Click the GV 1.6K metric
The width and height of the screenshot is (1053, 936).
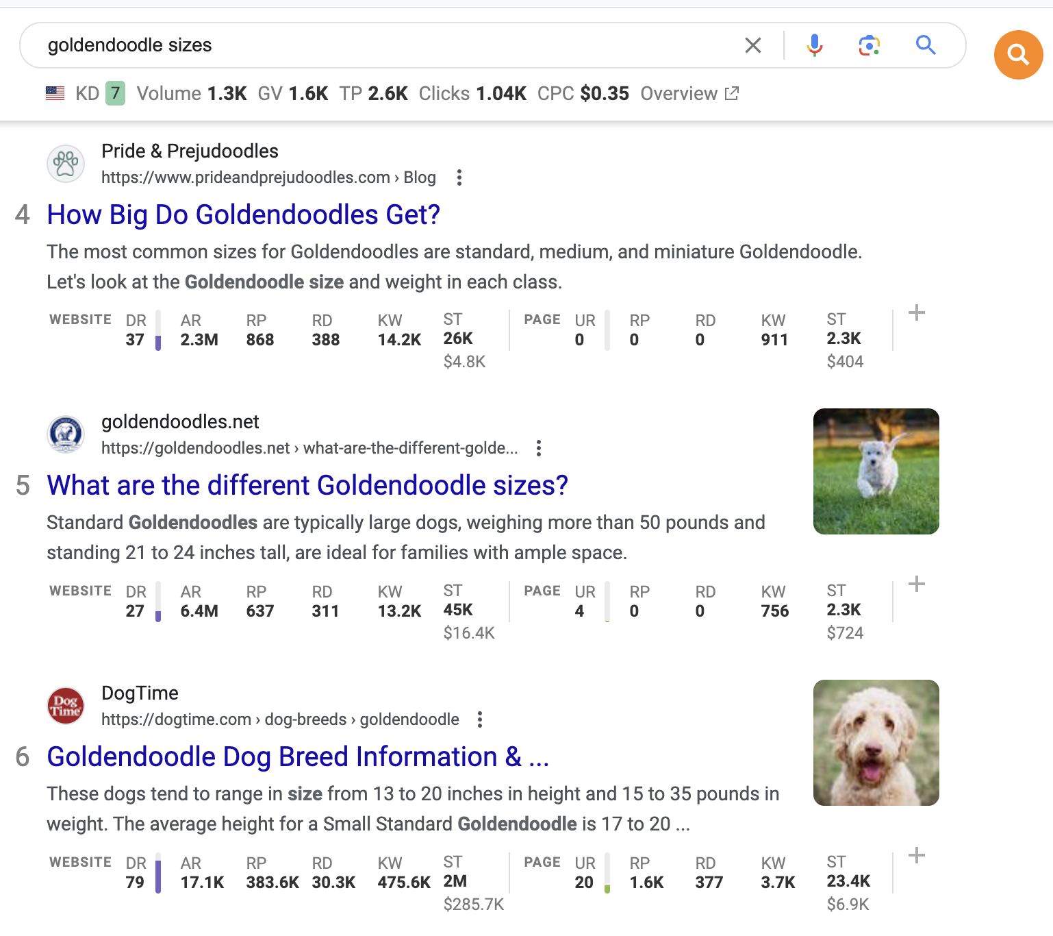coord(293,93)
